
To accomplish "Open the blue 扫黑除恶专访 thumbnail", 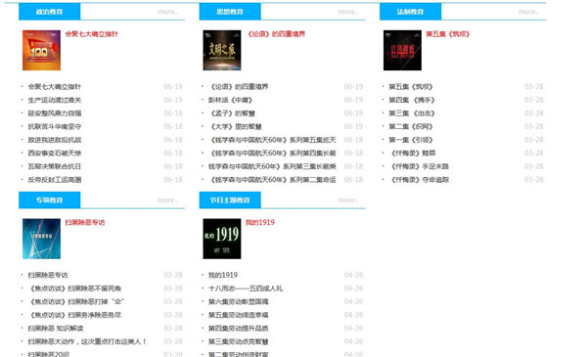I will point(41,239).
